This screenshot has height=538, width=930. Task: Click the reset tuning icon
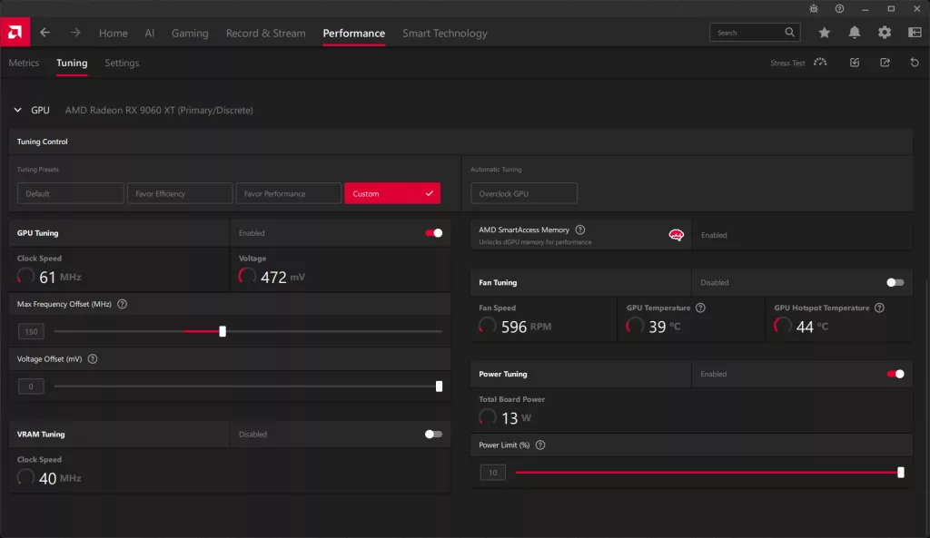[x=915, y=63]
